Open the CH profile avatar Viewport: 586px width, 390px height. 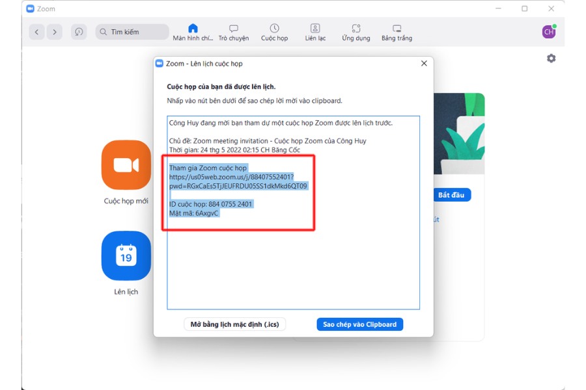[x=549, y=32]
